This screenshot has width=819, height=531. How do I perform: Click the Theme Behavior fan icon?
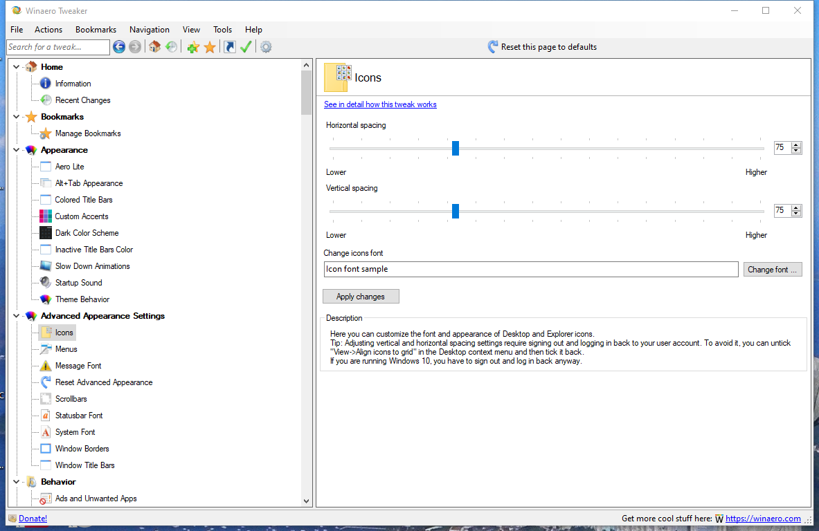coord(46,299)
